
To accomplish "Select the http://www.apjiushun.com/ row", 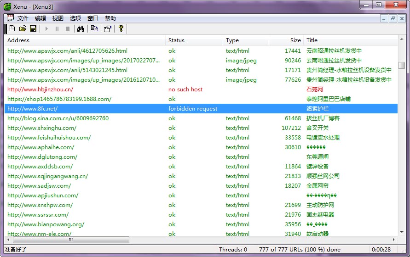I will 201,196.
